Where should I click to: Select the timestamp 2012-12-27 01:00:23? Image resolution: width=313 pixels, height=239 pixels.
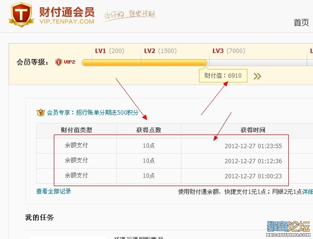point(253,176)
